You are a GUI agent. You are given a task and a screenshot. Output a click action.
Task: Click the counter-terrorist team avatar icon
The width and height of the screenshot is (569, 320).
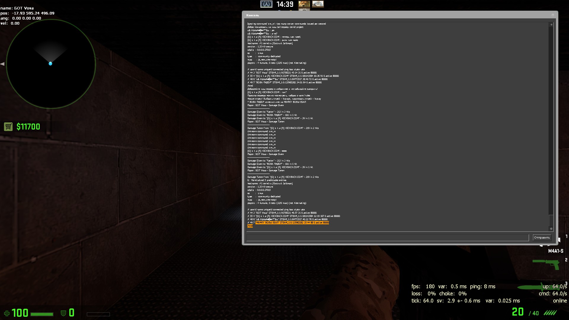tap(266, 4)
